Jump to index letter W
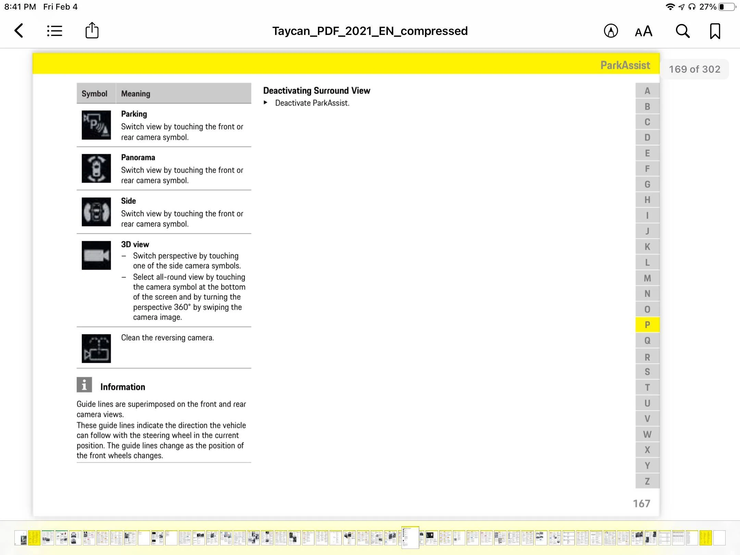Screen dimensions: 740x555 click(647, 434)
